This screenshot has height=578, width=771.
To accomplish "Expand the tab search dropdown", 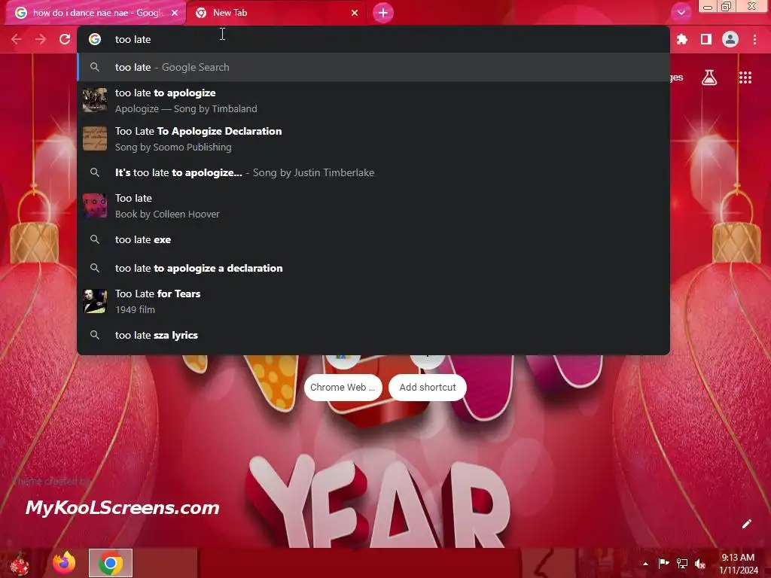I will click(681, 13).
